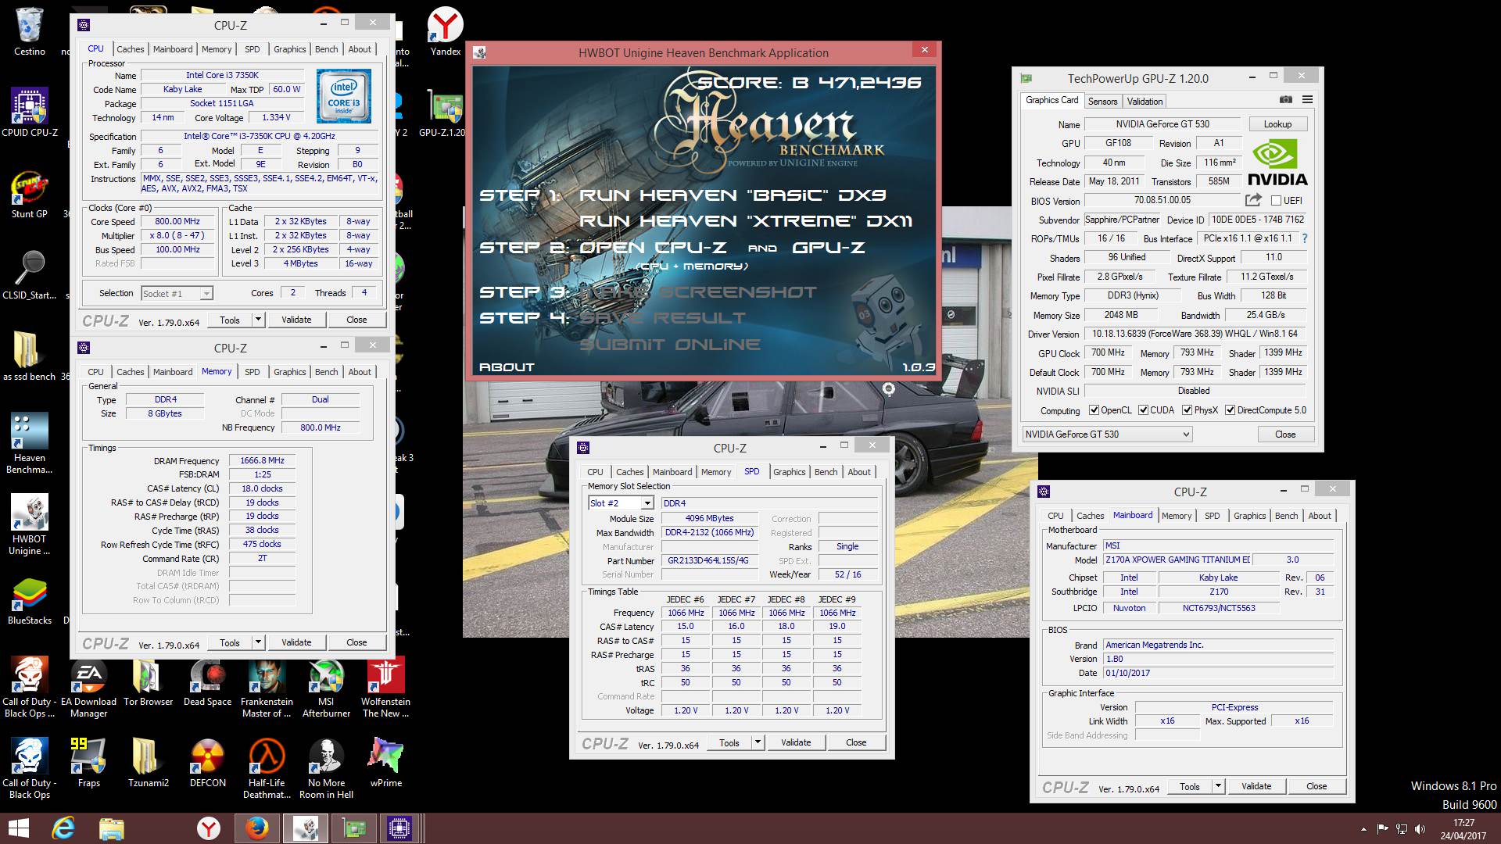
Task: Expand Tools arrow in CPU-Z Memory window
Action: point(259,642)
